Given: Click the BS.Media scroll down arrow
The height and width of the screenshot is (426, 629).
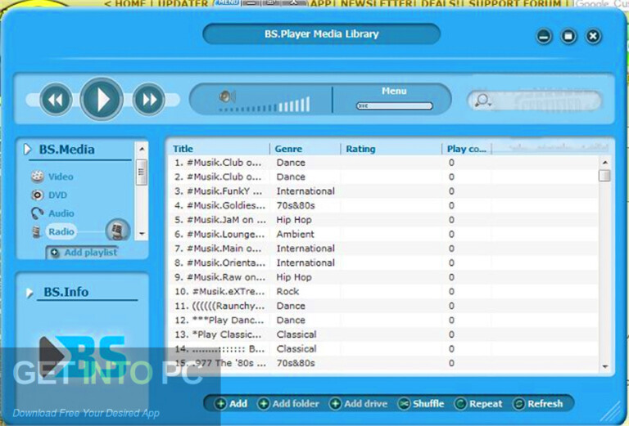Looking at the screenshot, I should tap(142, 233).
